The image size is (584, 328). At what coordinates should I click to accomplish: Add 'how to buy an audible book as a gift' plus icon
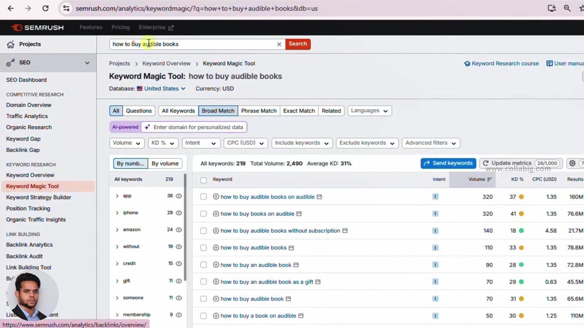click(x=216, y=282)
